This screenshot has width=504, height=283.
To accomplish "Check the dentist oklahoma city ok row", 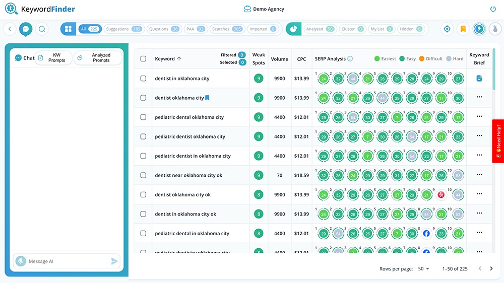I will point(143,195).
